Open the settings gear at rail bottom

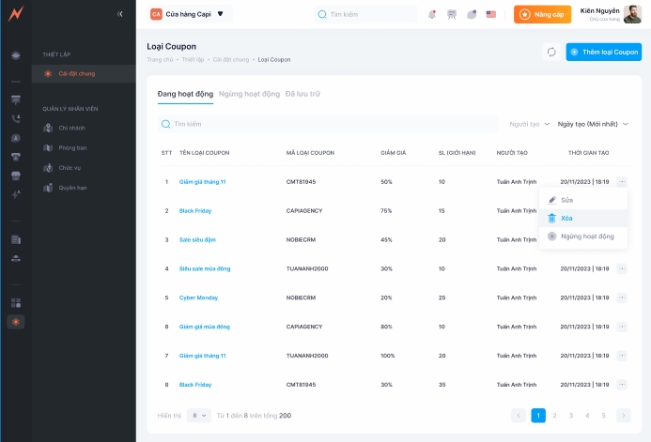coord(16,322)
